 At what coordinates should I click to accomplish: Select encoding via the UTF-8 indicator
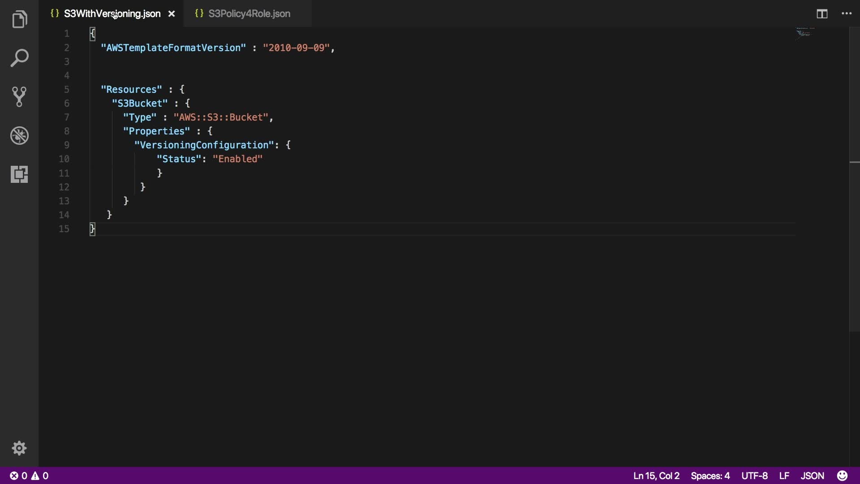click(754, 476)
